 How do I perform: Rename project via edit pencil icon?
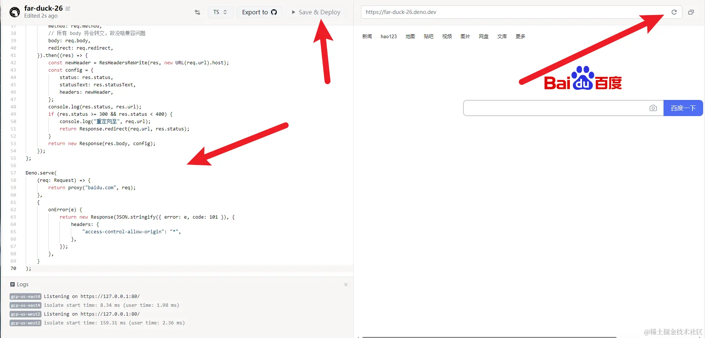click(68, 8)
